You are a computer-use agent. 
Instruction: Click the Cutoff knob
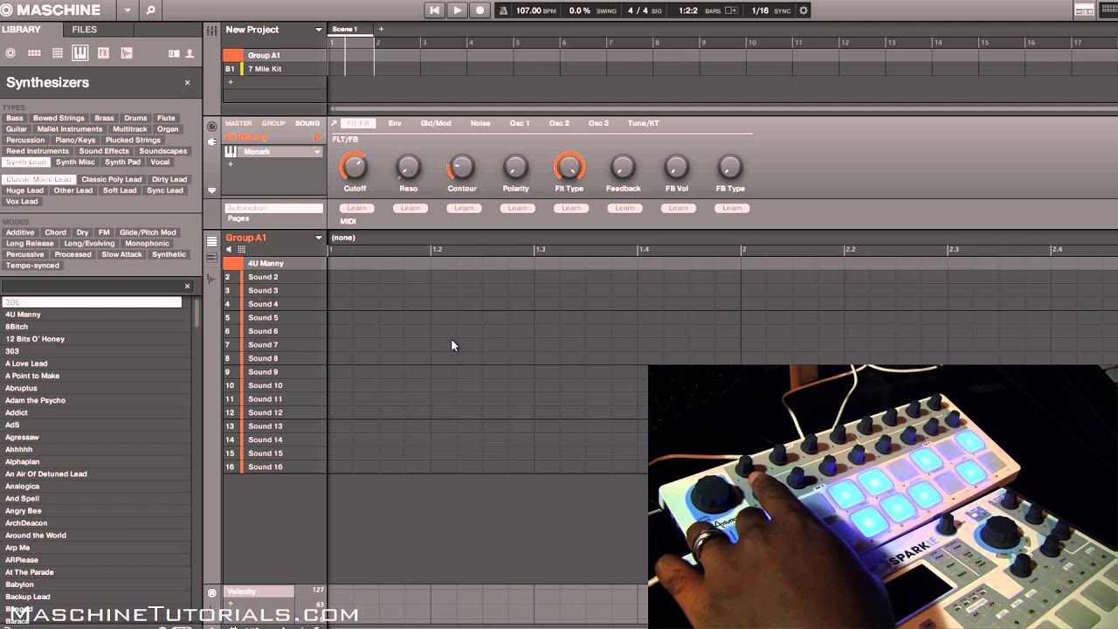355,166
